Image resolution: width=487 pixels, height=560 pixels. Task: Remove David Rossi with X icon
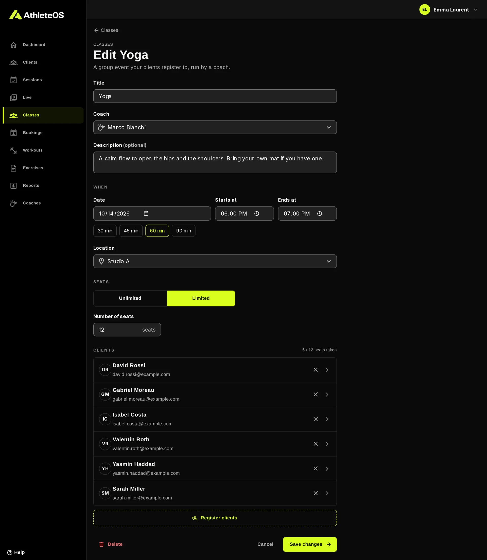316,370
